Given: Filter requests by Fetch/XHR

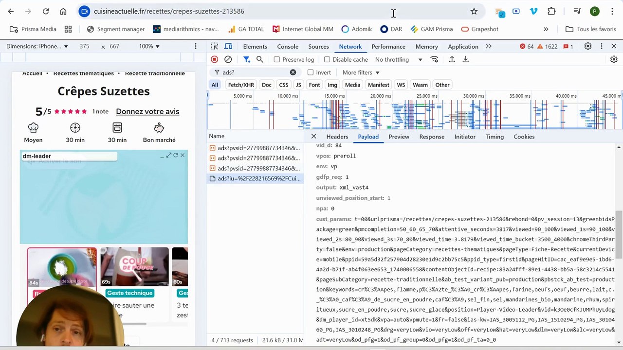Looking at the screenshot, I should (x=241, y=85).
